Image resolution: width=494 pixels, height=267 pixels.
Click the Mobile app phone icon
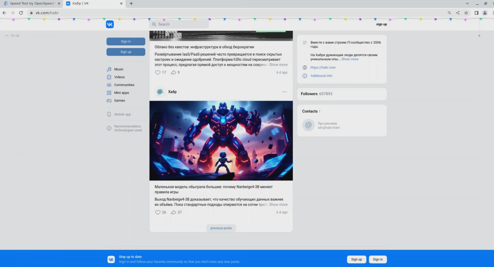109,114
